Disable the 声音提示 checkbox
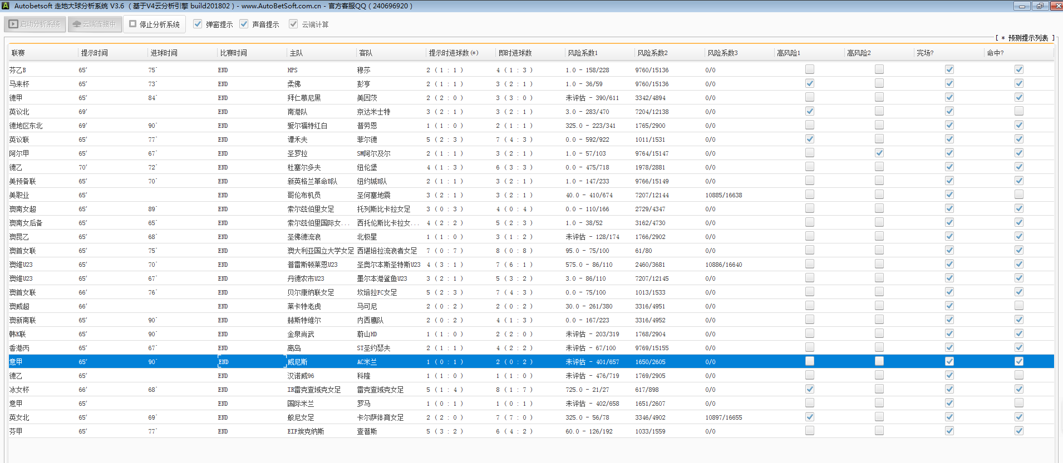The width and height of the screenshot is (1063, 463). tap(244, 24)
